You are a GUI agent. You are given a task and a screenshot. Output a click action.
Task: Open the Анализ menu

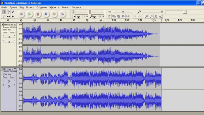click(66, 7)
